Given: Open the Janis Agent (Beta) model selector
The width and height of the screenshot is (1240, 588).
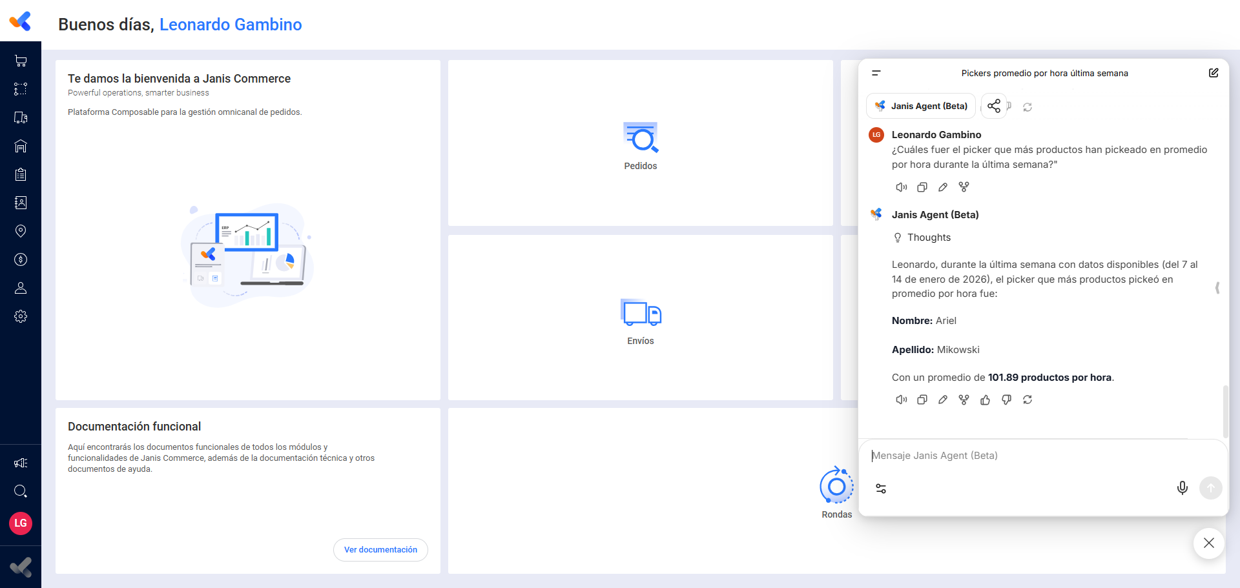Looking at the screenshot, I should (x=921, y=106).
